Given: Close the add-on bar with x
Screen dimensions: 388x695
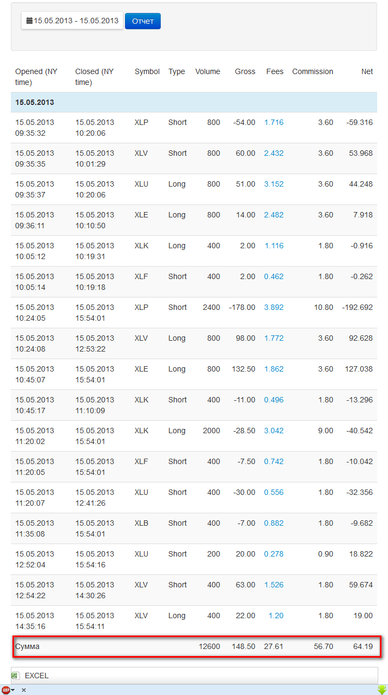Looking at the screenshot, I should (x=24, y=690).
